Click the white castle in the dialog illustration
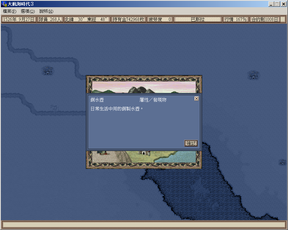The image size is (288, 230). (144, 153)
